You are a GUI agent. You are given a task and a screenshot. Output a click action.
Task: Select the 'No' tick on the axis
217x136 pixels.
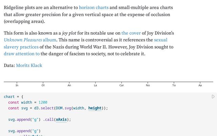148,85
